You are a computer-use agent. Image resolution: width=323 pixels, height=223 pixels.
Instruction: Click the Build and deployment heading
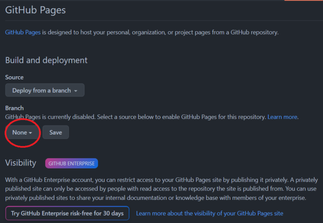click(x=46, y=60)
